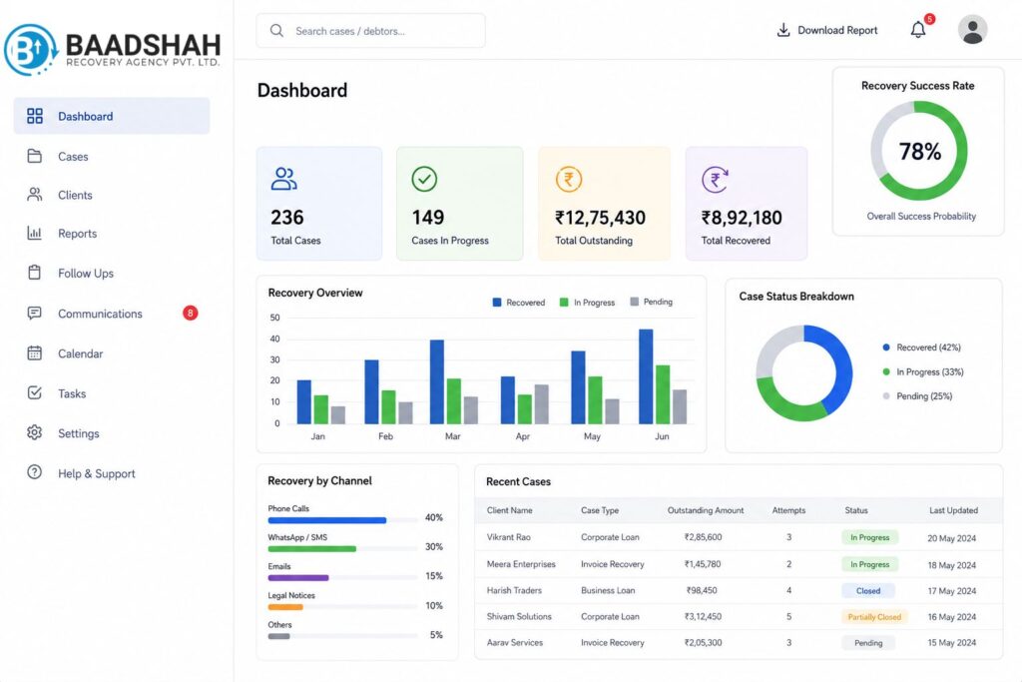Open the notifications bell icon
Viewport: 1022px width, 682px height.
[918, 30]
